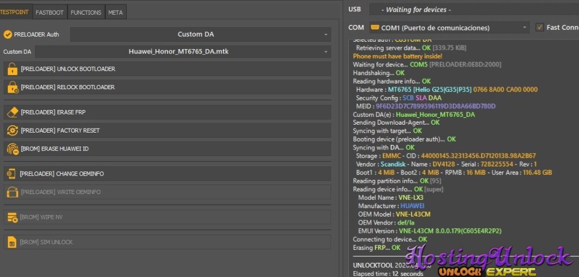Open the Custom DA auth dropdown
Viewport: 579px width, 277px height.
point(200,34)
